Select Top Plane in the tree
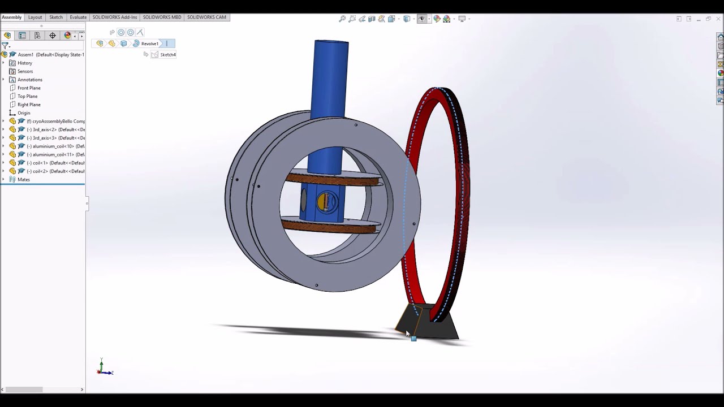This screenshot has height=407, width=724. [x=23, y=96]
